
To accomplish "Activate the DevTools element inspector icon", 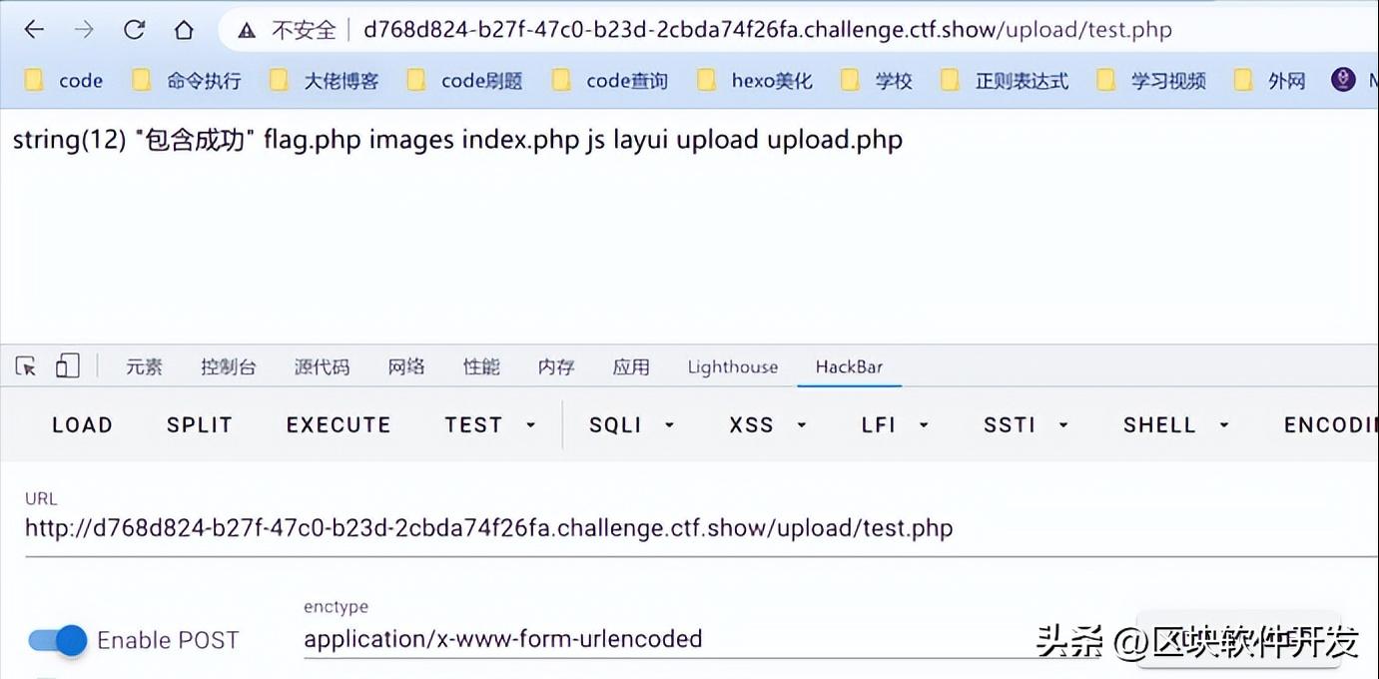I will [26, 366].
